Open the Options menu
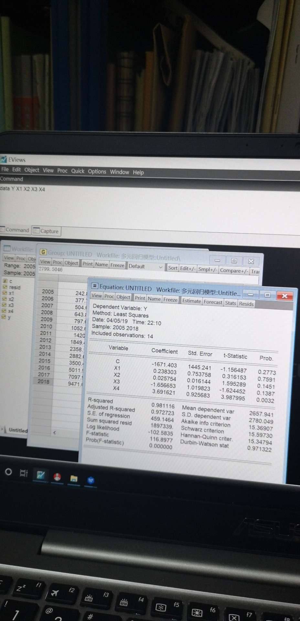The image size is (300, 621). (97, 171)
